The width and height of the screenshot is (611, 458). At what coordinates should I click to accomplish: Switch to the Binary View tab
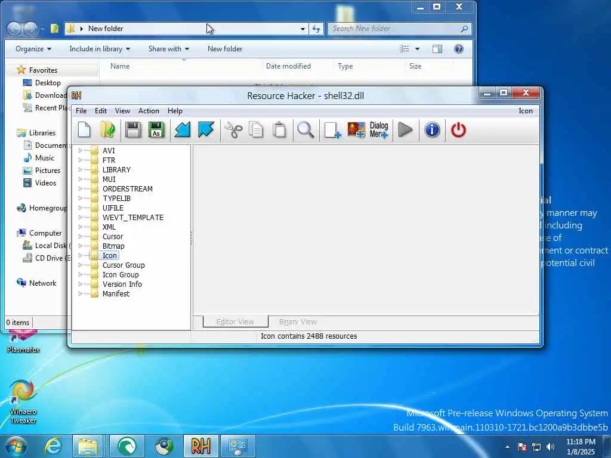pos(298,321)
